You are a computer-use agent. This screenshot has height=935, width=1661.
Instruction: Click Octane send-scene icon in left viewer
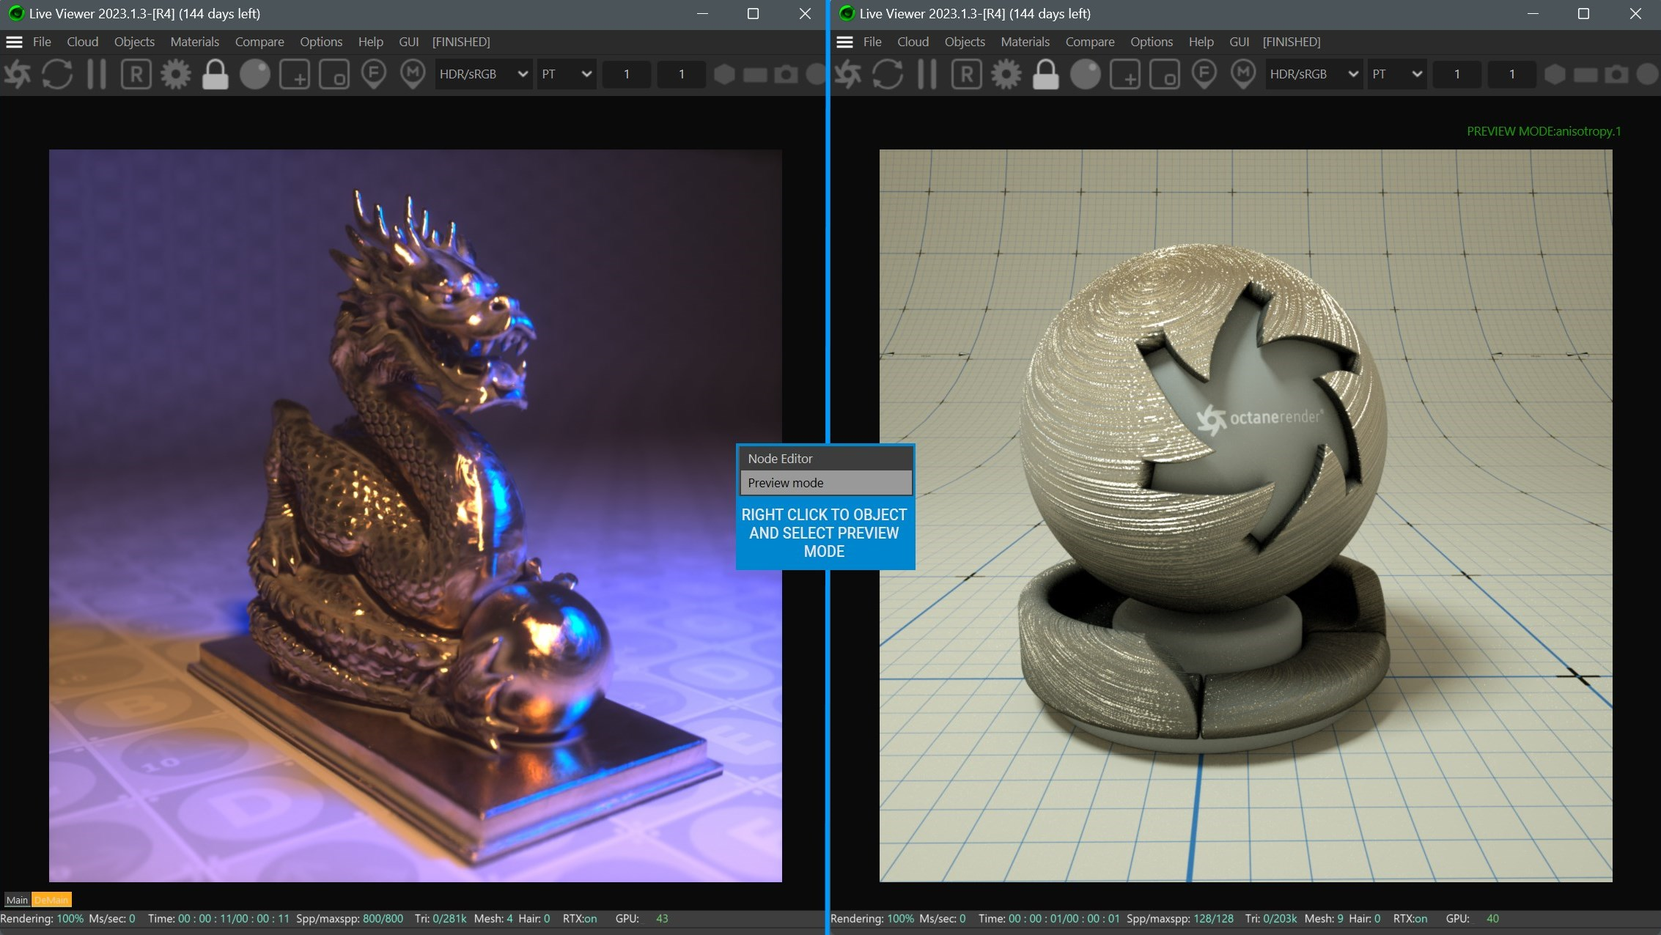click(x=18, y=74)
